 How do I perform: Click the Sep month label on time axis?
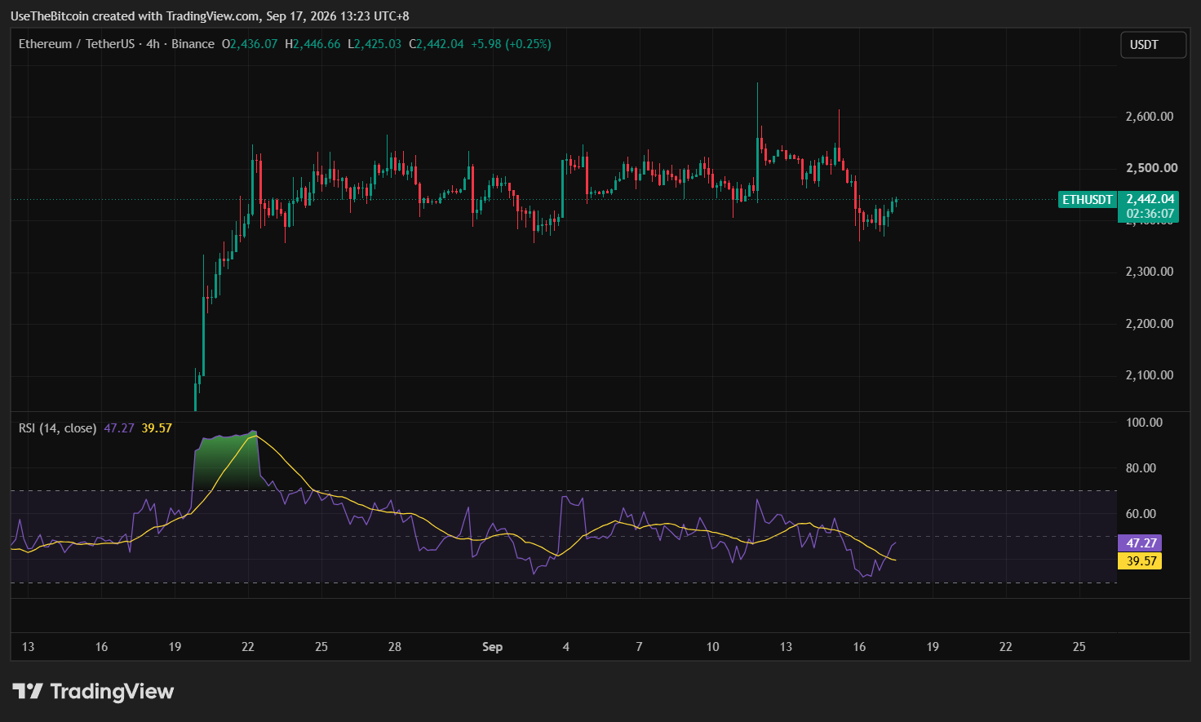pyautogui.click(x=492, y=647)
